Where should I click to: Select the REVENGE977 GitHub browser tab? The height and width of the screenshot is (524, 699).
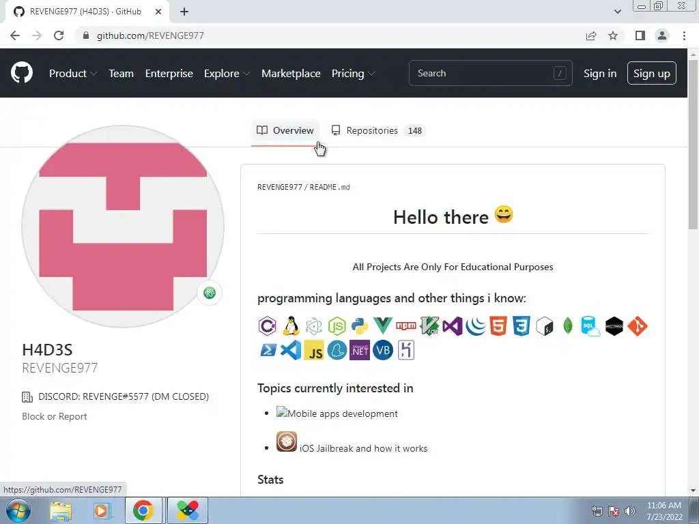85,12
